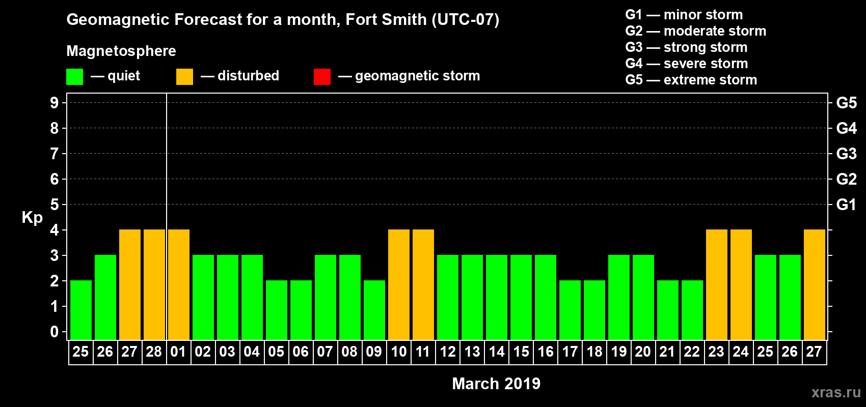This screenshot has width=866, height=407.
Task: Click the 'G2 — moderate storm' legend line
Action: (x=696, y=31)
